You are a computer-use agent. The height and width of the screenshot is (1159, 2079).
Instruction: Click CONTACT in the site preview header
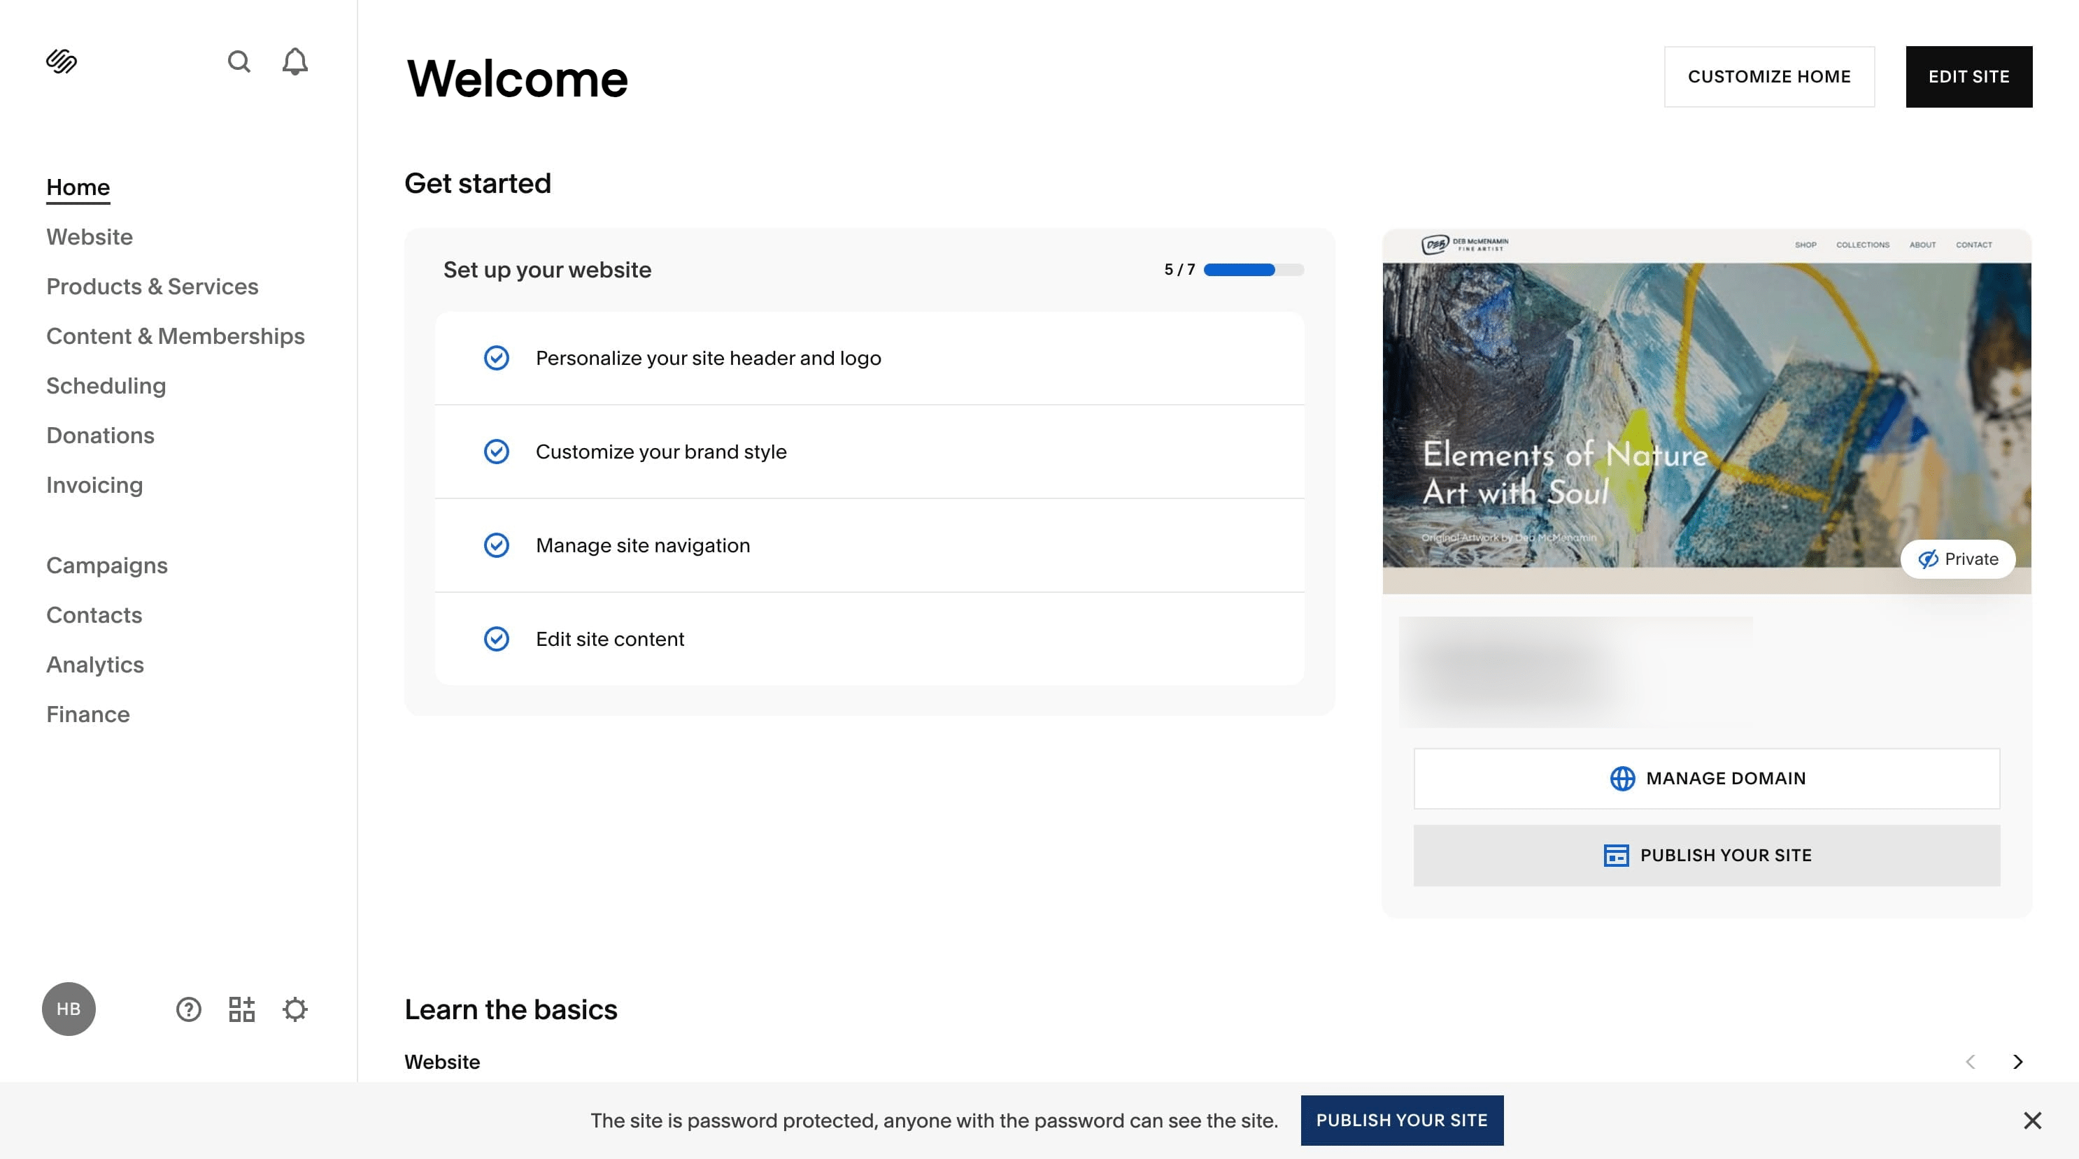[1973, 245]
